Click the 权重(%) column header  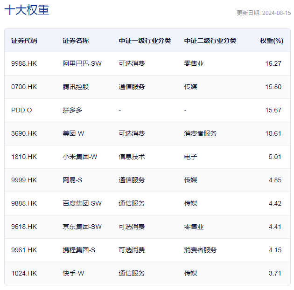[x=272, y=41]
